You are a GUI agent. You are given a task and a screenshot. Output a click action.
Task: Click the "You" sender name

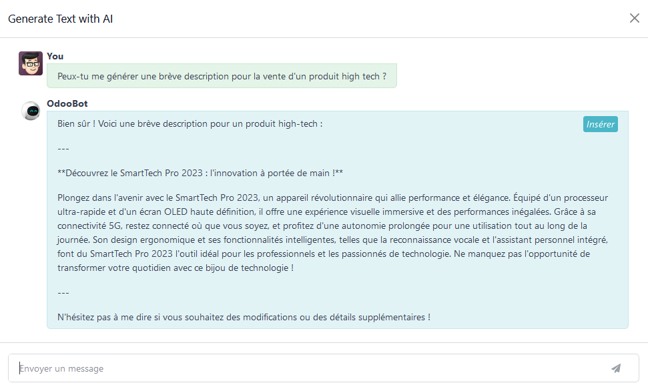point(55,56)
